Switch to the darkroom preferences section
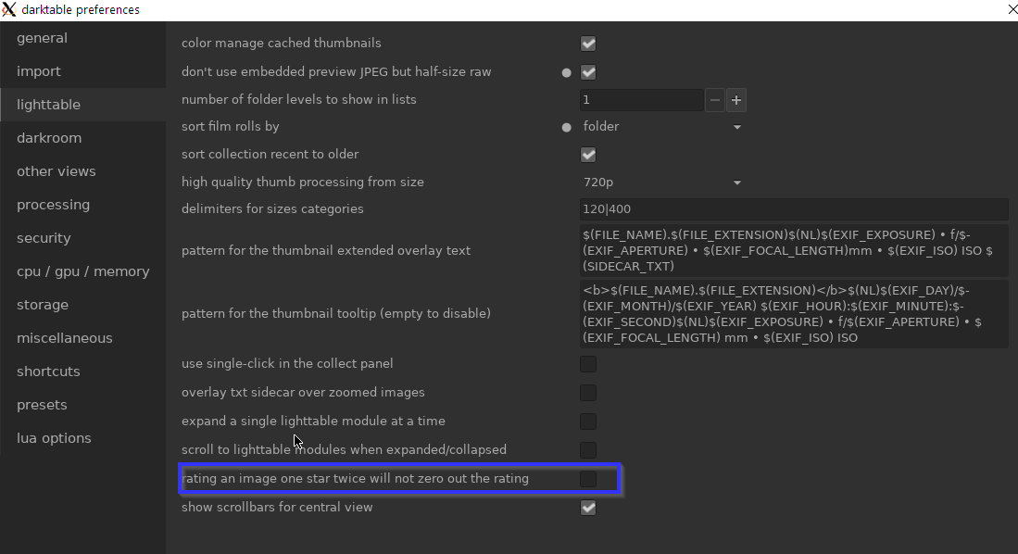The height and width of the screenshot is (554, 1018). tap(49, 137)
